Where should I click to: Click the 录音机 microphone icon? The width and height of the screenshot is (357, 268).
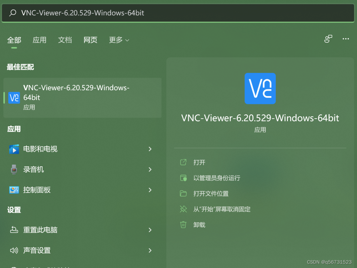pyautogui.click(x=14, y=170)
